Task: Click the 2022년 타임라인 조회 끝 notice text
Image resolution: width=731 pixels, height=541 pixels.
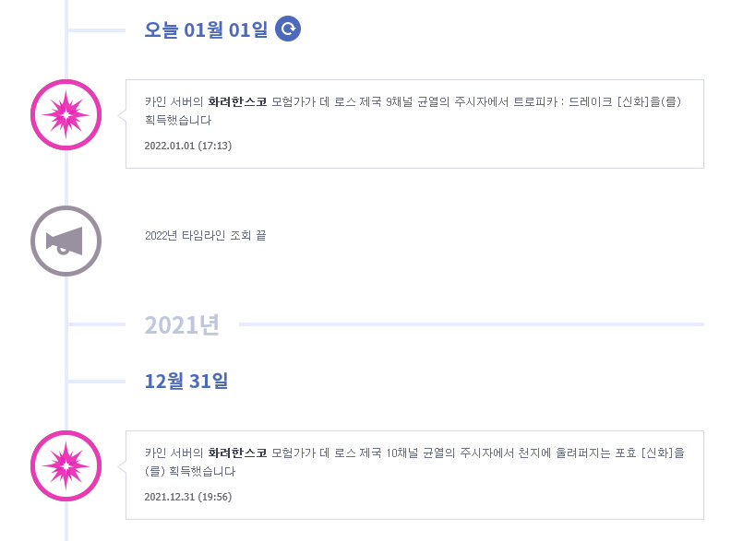Action: 206,236
